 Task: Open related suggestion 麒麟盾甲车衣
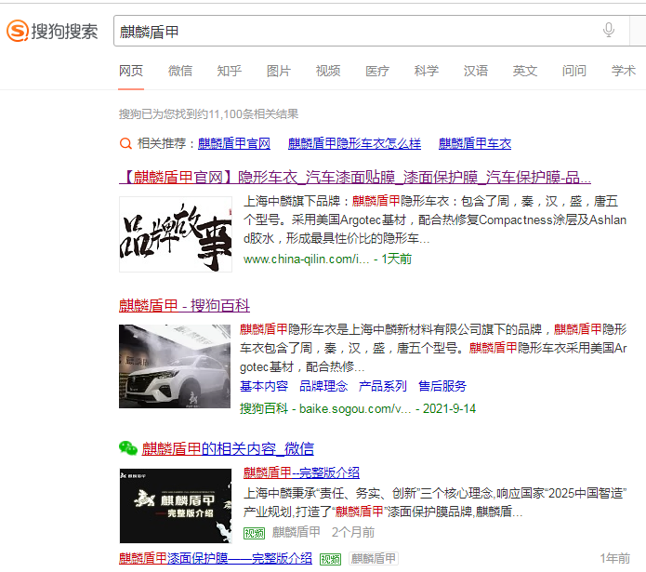pos(475,143)
